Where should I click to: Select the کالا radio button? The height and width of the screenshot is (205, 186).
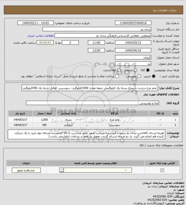(x=148, y=70)
